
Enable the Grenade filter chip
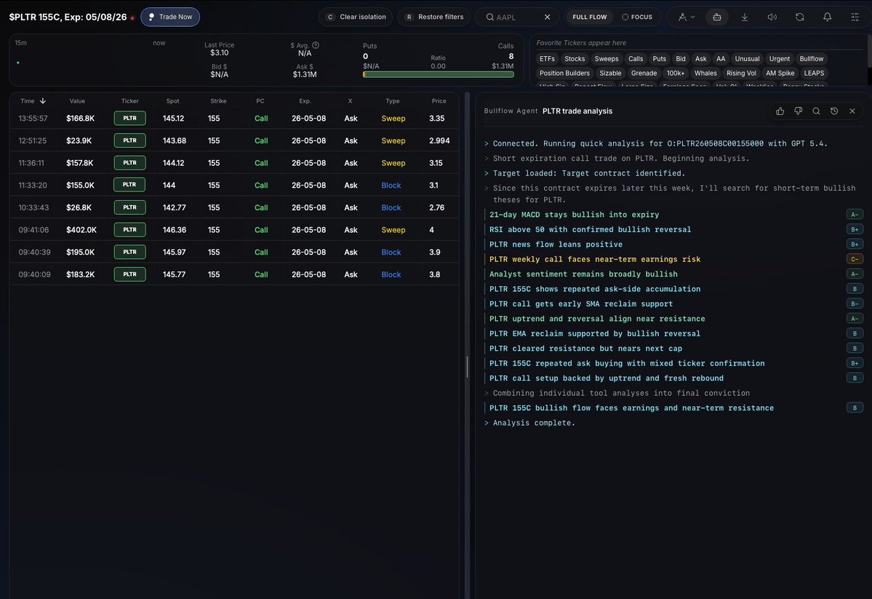tap(644, 74)
